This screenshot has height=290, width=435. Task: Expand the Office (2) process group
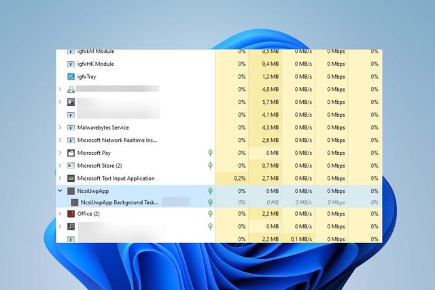point(60,214)
